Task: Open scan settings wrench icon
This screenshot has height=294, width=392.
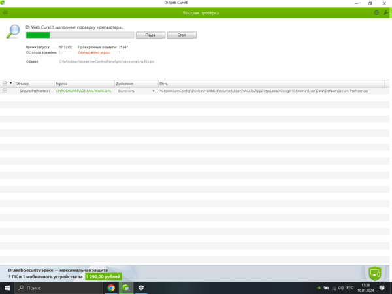Action: [386, 13]
